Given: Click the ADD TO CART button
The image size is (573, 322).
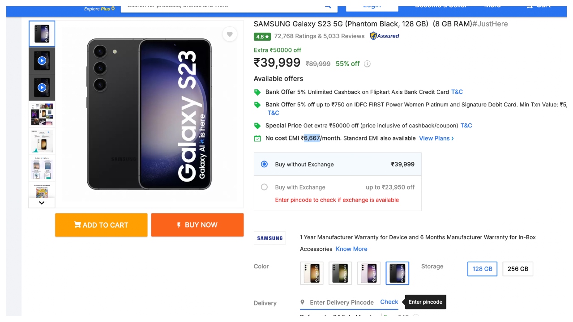Looking at the screenshot, I should (x=101, y=225).
